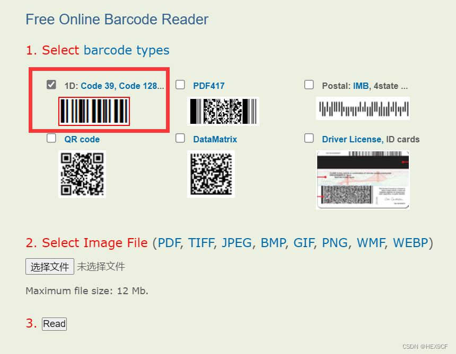Screen dimensions: 456x354
Task: Open the barcode types link
Action: (126, 50)
